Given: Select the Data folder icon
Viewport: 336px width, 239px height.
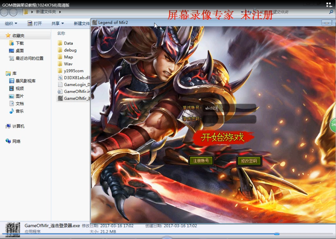Looking at the screenshot, I should (x=60, y=43).
